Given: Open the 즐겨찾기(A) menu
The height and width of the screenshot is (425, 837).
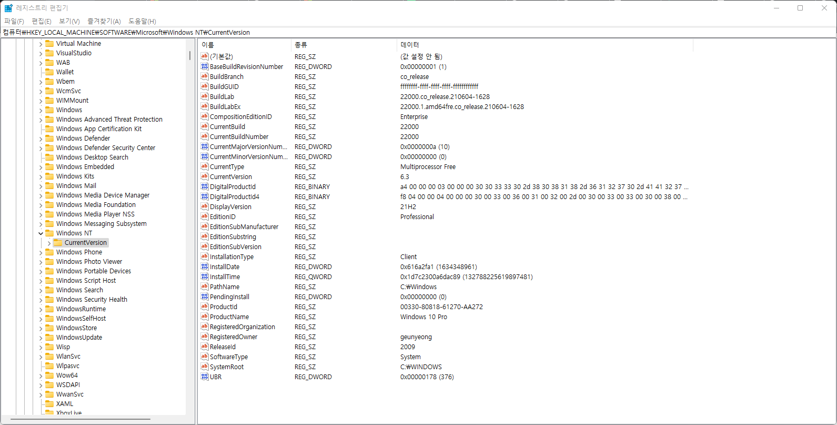Looking at the screenshot, I should (104, 21).
